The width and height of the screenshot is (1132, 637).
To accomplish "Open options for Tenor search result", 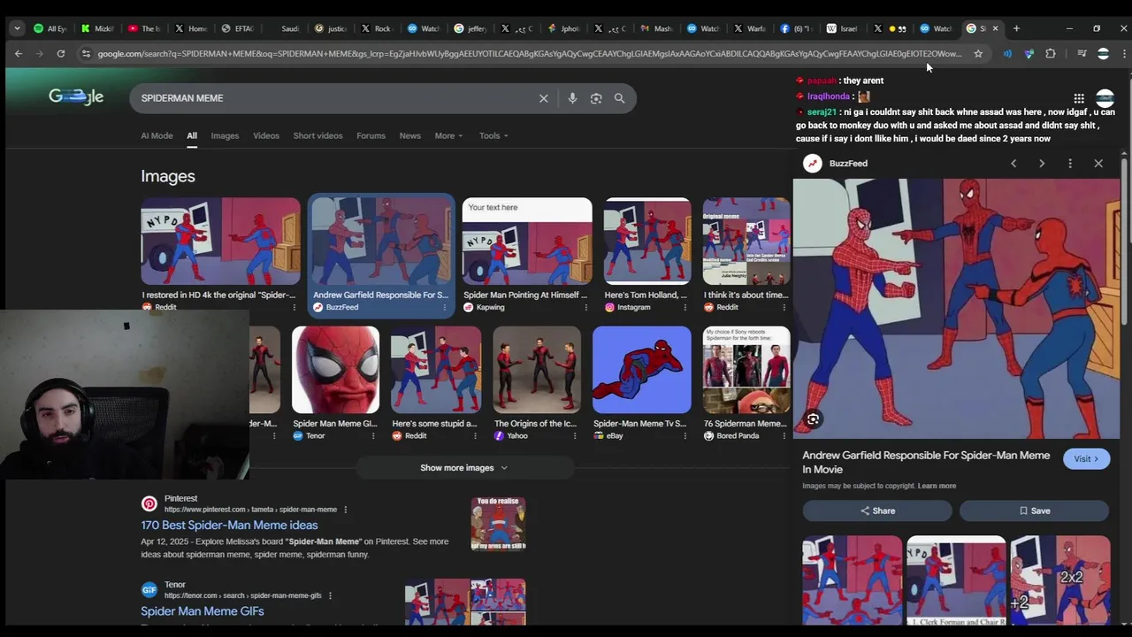I will point(331,595).
